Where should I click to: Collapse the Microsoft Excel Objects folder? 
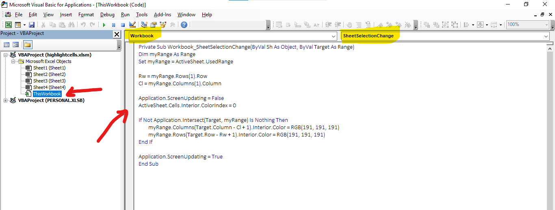pos(14,61)
